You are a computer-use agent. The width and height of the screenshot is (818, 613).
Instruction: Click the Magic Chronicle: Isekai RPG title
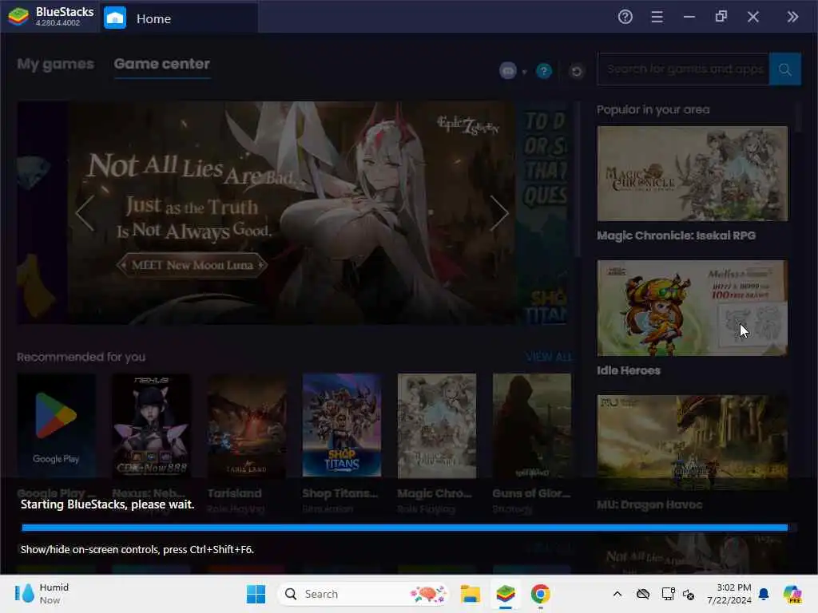(x=676, y=235)
